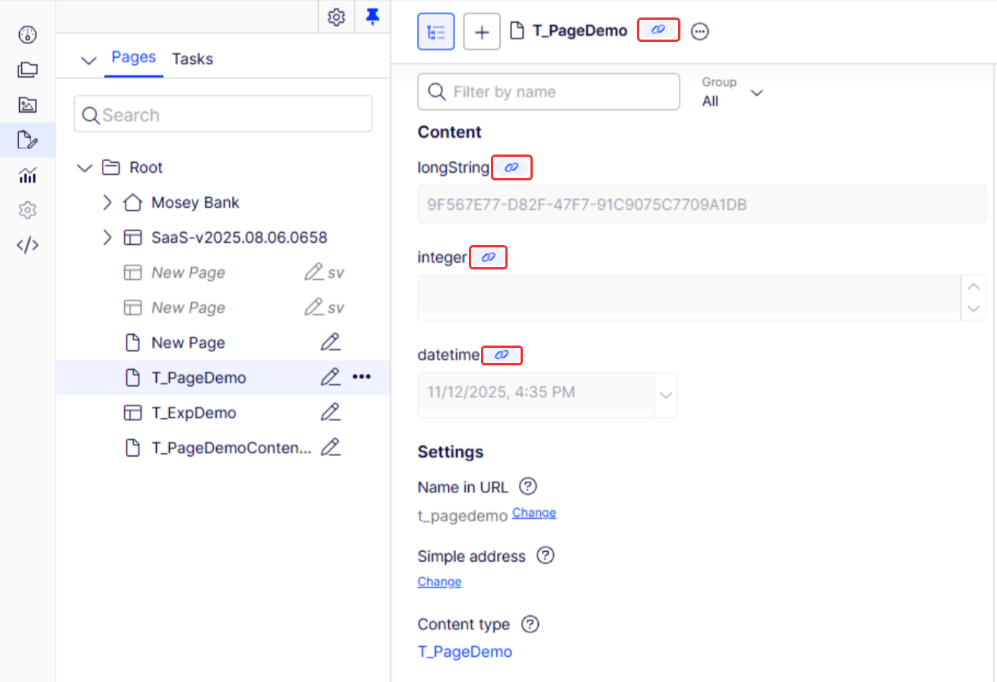The width and height of the screenshot is (997, 682).
Task: Click the link icon beside integer
Action: pos(489,257)
